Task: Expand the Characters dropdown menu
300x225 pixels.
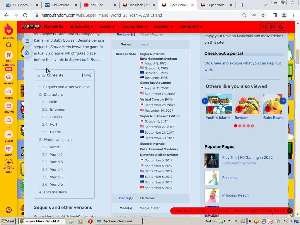Action: [134, 27]
